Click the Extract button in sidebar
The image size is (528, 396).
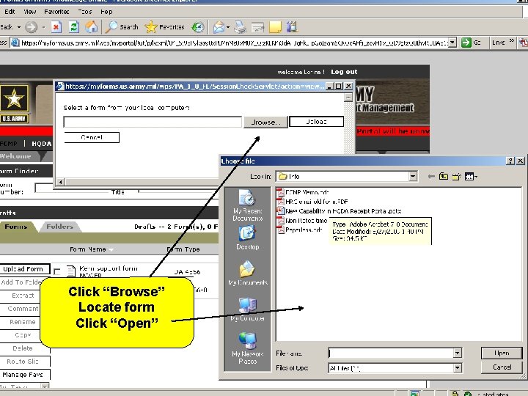[22, 296]
